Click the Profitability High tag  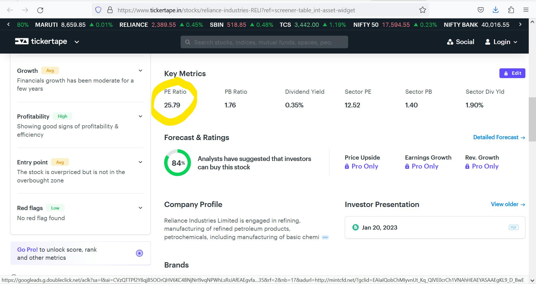pyautogui.click(x=63, y=116)
